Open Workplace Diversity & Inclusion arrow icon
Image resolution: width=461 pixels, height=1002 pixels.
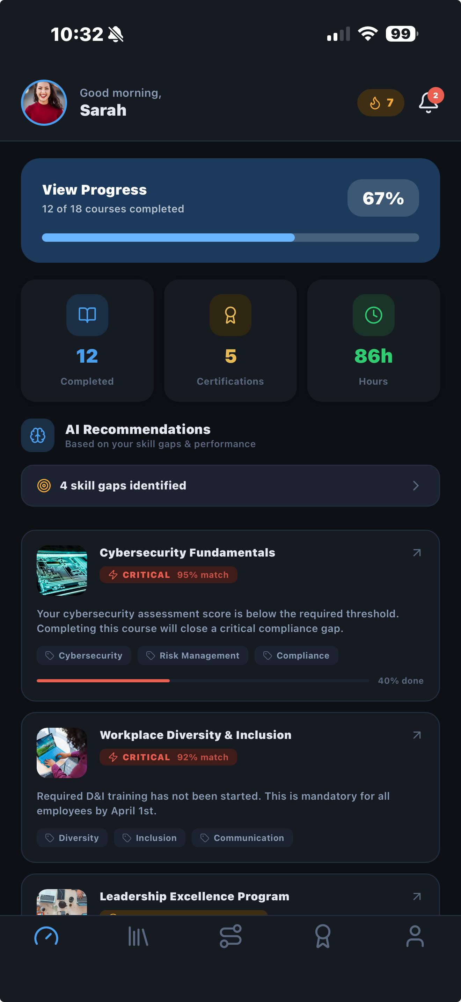point(417,735)
